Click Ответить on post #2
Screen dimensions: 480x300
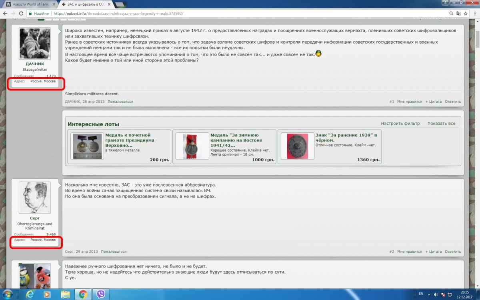point(453,252)
